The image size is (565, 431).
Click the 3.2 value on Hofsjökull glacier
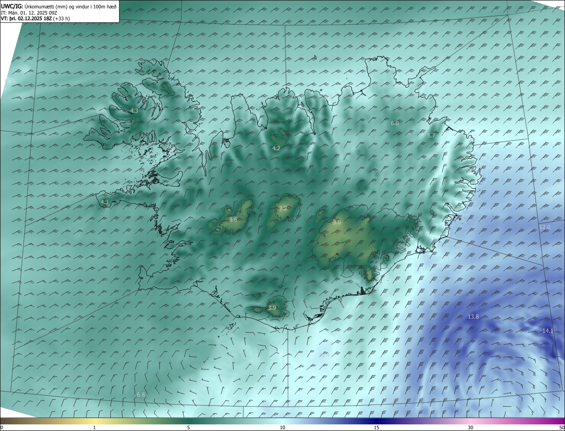pos(283,208)
